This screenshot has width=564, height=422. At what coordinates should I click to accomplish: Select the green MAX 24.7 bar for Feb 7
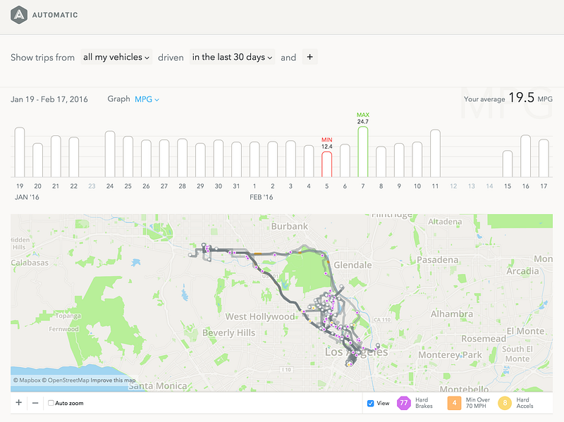[x=363, y=151]
